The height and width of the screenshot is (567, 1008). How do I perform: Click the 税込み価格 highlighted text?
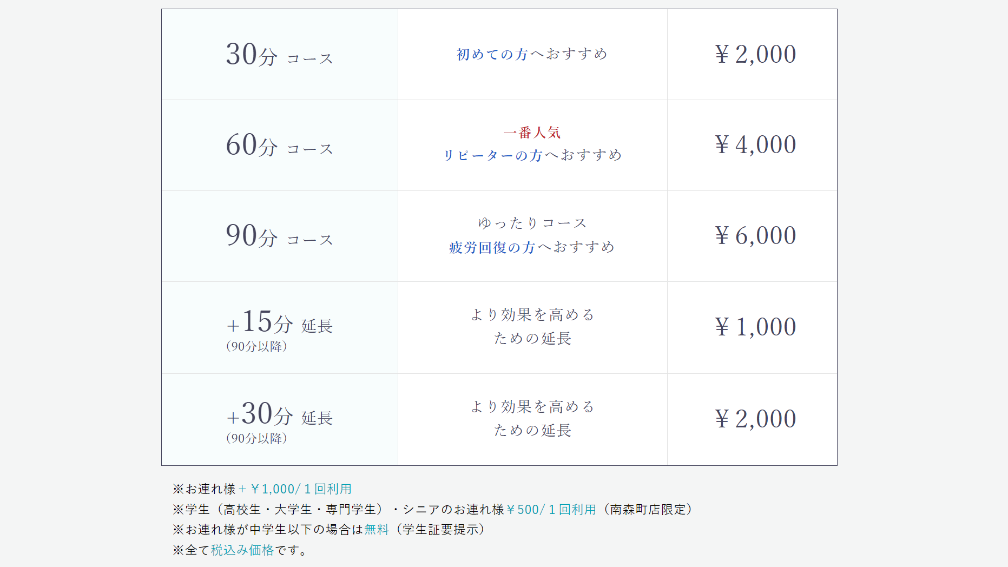pos(242,550)
